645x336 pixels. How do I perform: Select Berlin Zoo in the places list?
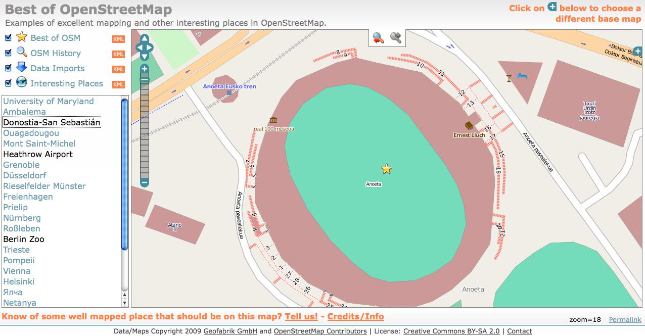click(24, 239)
